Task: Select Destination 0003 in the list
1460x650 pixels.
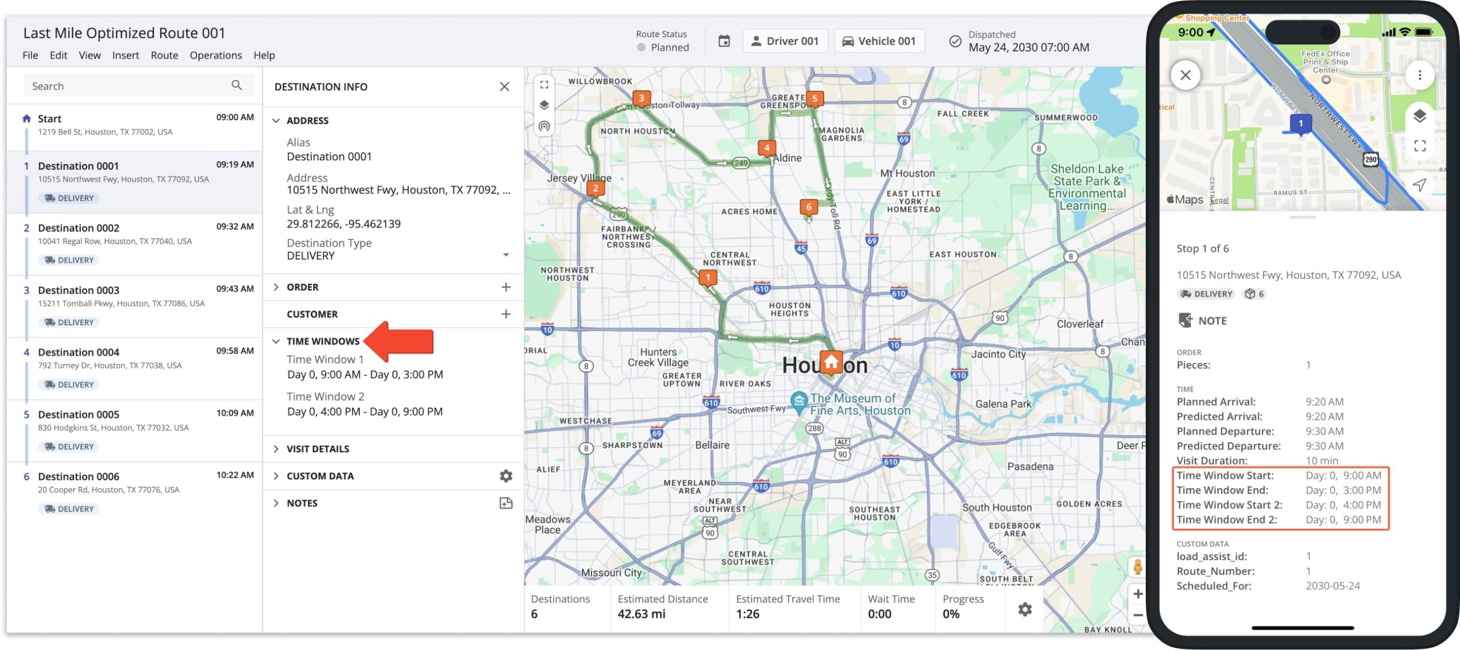Action: click(x=135, y=306)
